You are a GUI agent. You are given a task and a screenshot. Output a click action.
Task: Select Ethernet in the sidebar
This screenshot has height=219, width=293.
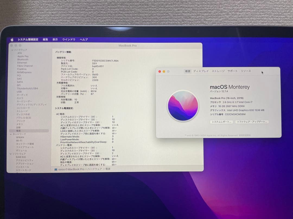click(22, 63)
